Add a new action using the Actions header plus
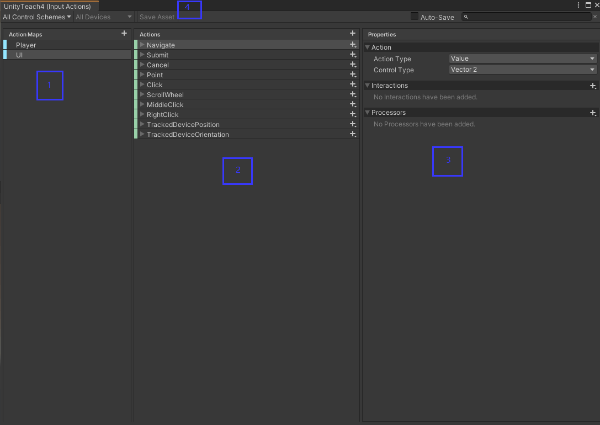Viewport: 600px width, 425px height. [x=352, y=34]
